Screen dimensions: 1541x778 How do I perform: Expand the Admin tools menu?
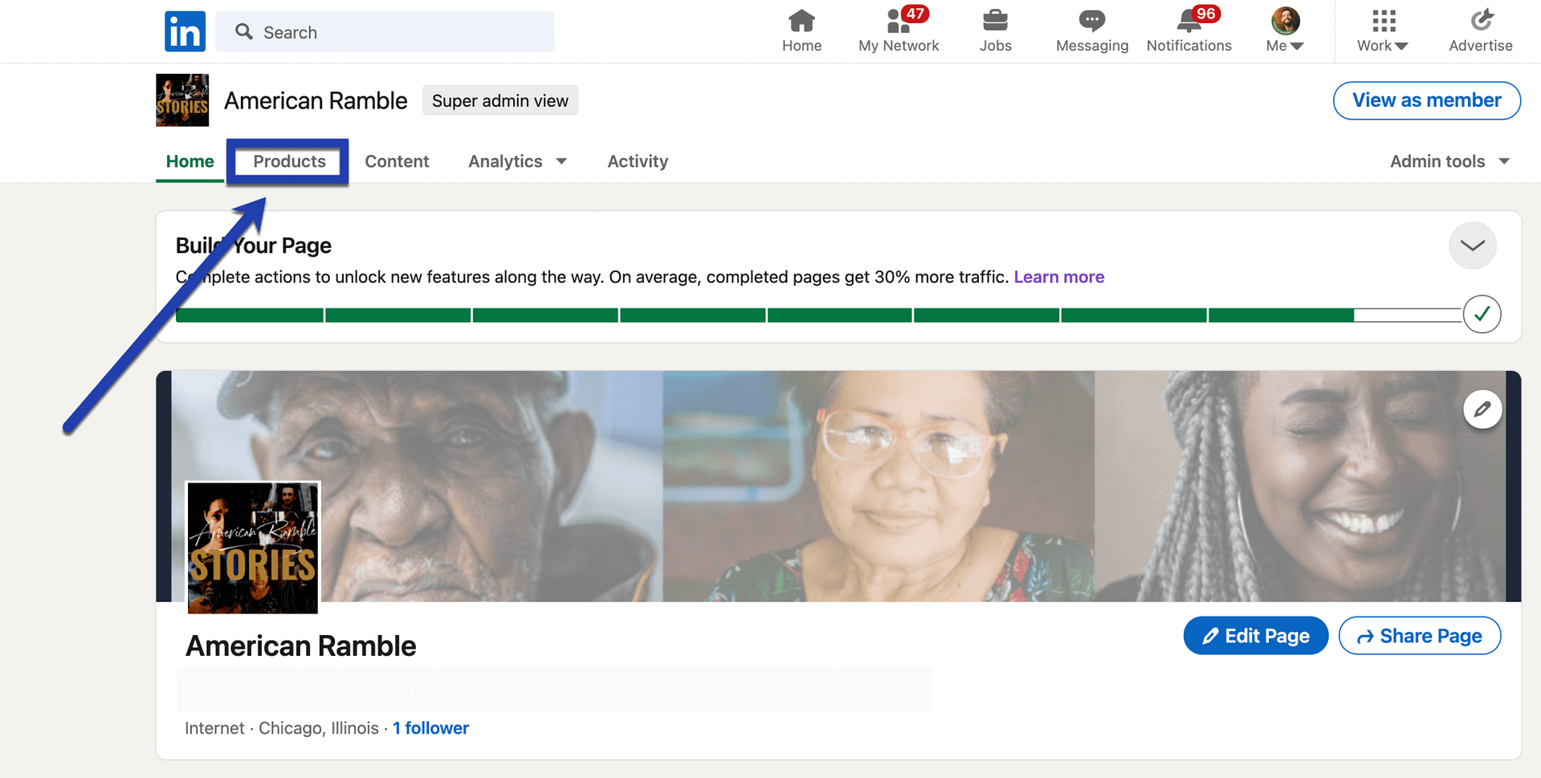pyautogui.click(x=1449, y=161)
